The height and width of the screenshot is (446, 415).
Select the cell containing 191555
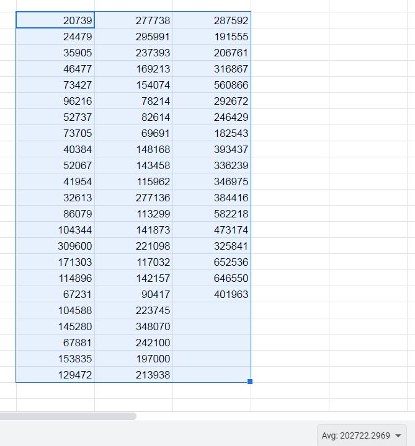(x=212, y=37)
